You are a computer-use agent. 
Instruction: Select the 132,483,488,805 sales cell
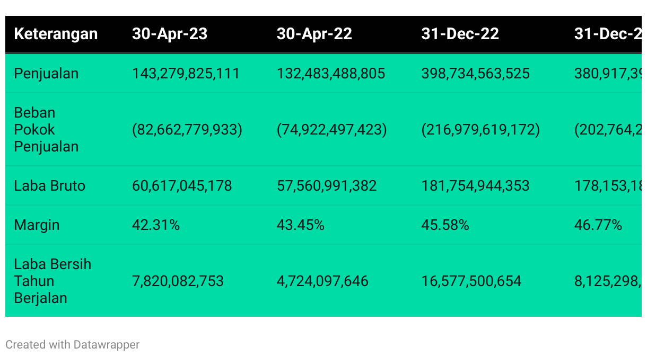coord(331,73)
